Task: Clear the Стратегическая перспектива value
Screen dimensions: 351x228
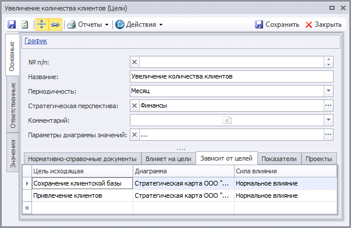Action: click(x=134, y=105)
